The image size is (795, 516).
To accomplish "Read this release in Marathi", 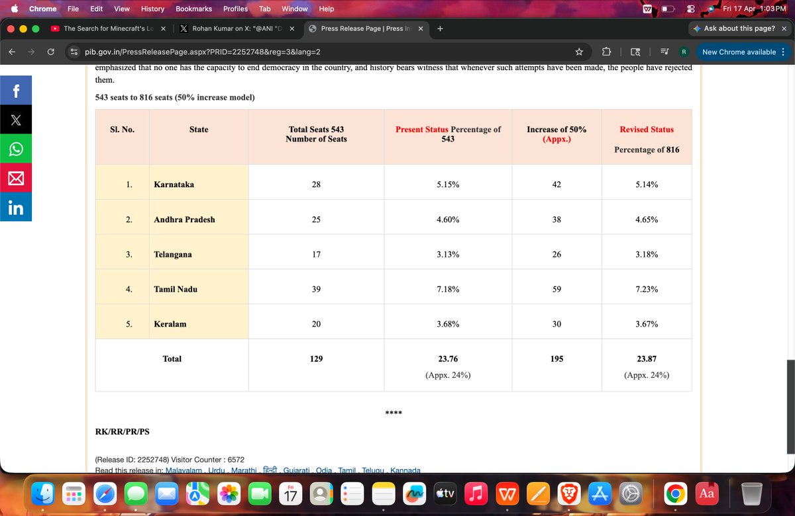I will click(x=243, y=470).
